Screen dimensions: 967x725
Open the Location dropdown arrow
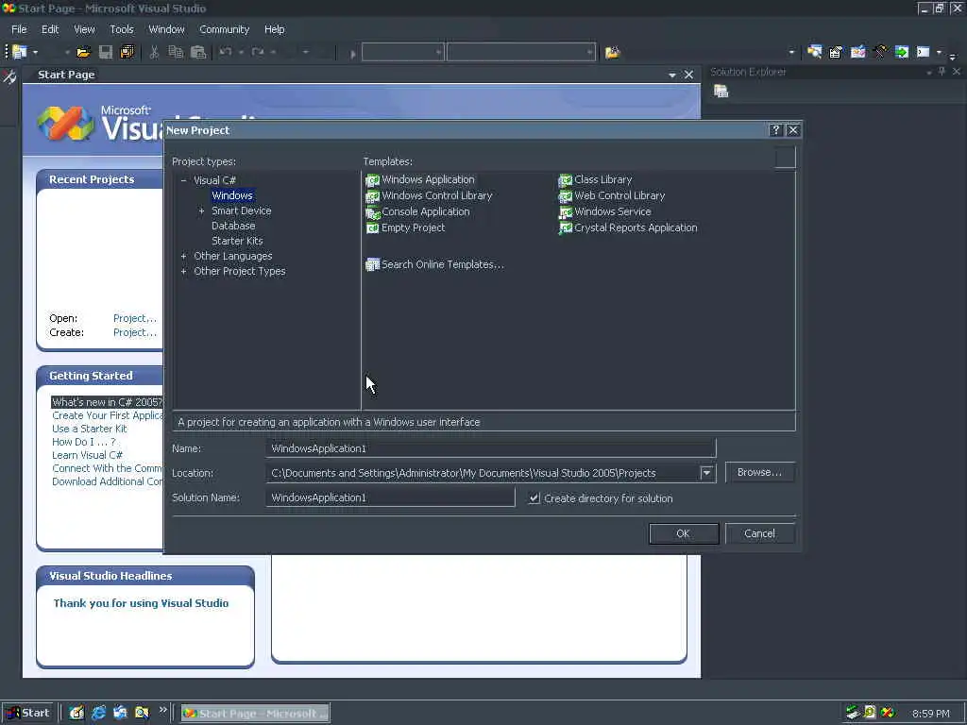click(706, 473)
